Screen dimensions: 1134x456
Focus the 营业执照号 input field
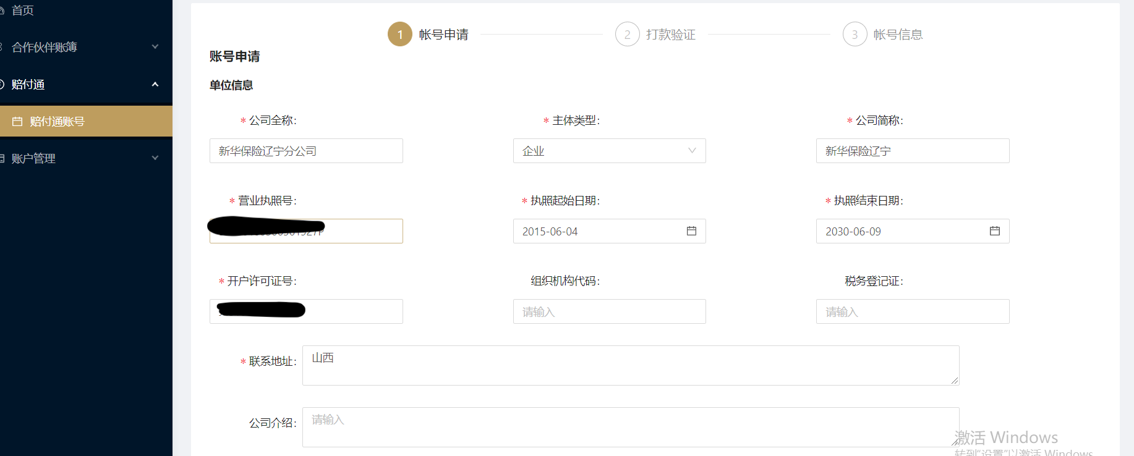point(306,231)
